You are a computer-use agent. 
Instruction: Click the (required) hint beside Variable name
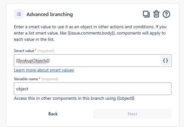pyautogui.click(x=50, y=79)
